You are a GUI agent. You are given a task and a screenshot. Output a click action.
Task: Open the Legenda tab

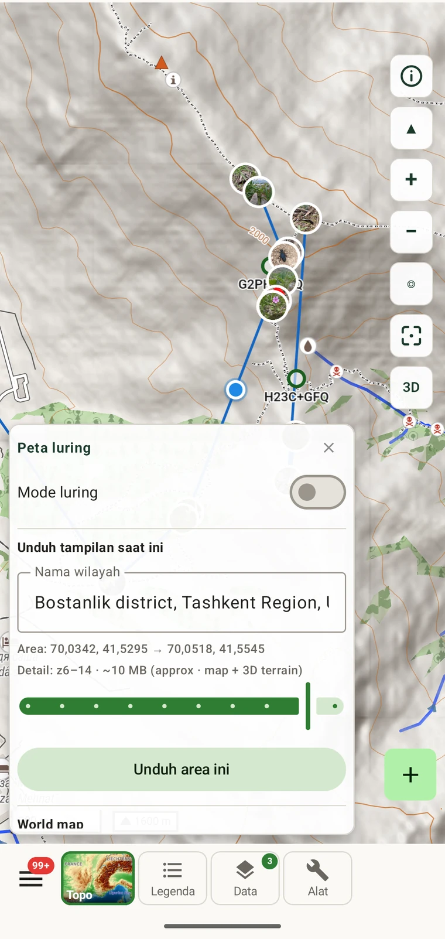(173, 878)
